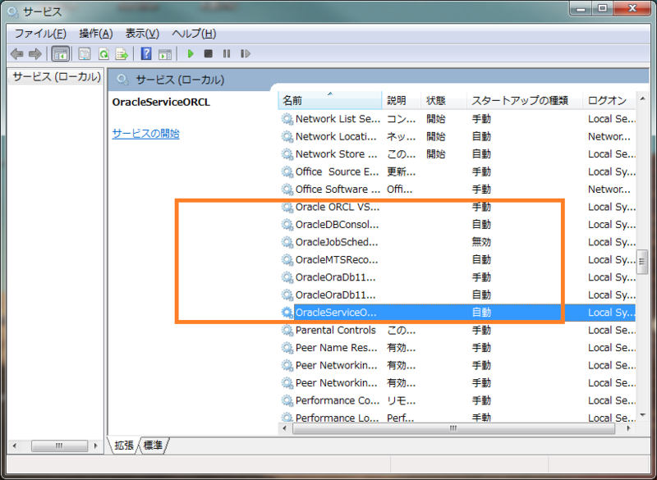Image resolution: width=657 pixels, height=480 pixels.
Task: Click the Export List toolbar icon
Action: click(122, 54)
